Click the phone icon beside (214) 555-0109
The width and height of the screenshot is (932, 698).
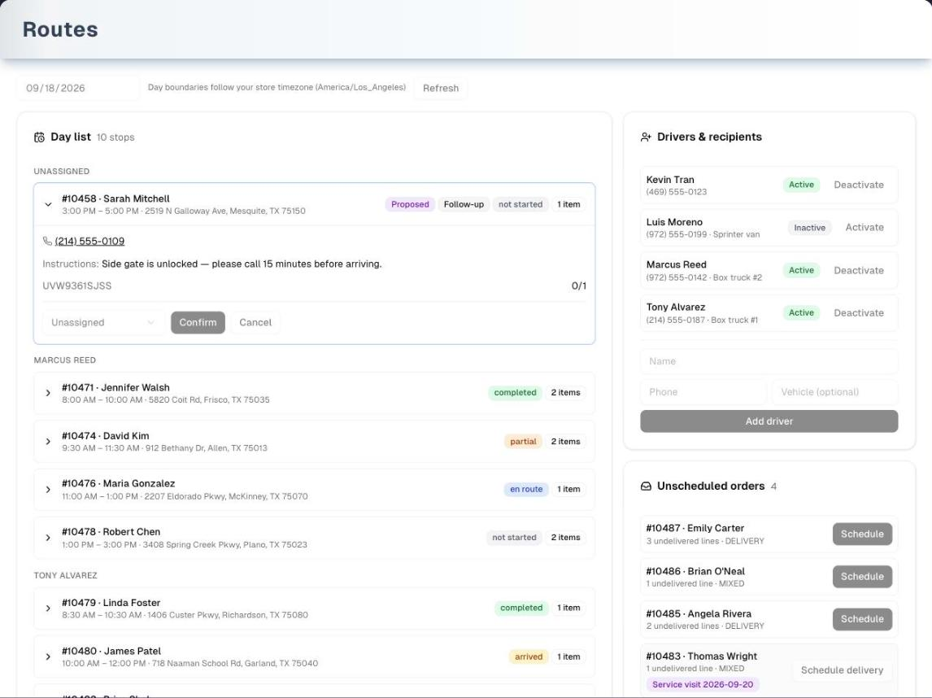pos(47,242)
